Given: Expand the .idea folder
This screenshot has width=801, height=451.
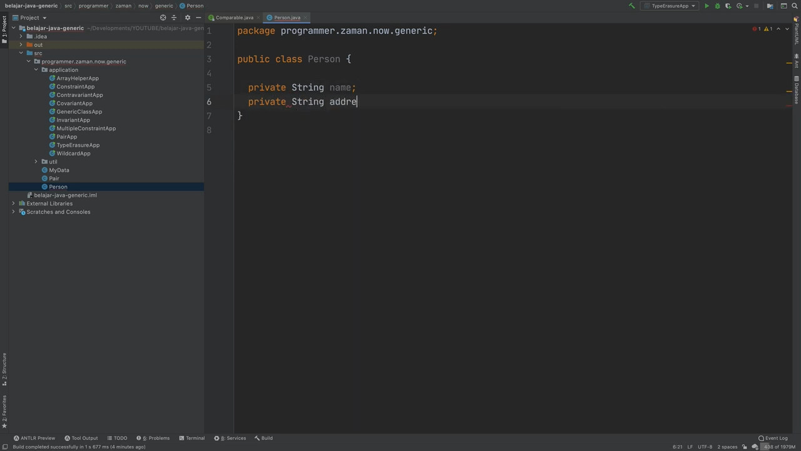Looking at the screenshot, I should click(x=21, y=36).
